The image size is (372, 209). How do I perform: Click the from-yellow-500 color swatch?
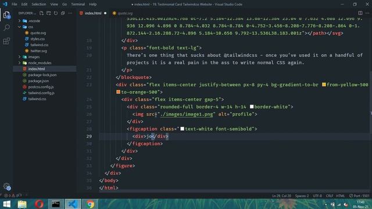pyautogui.click(x=324, y=85)
